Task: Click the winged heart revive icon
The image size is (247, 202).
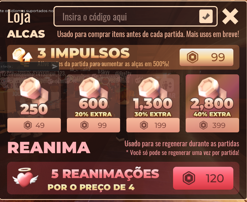Action: (x=25, y=178)
